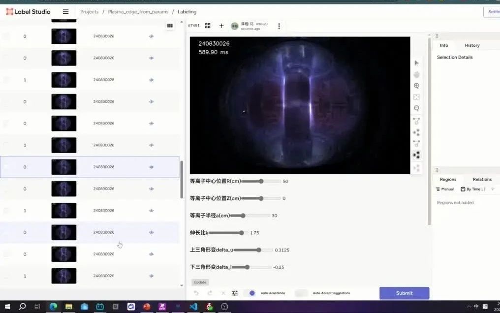The image size is (500, 313).
Task: Click the reset X icon near undo
Action: (223, 293)
